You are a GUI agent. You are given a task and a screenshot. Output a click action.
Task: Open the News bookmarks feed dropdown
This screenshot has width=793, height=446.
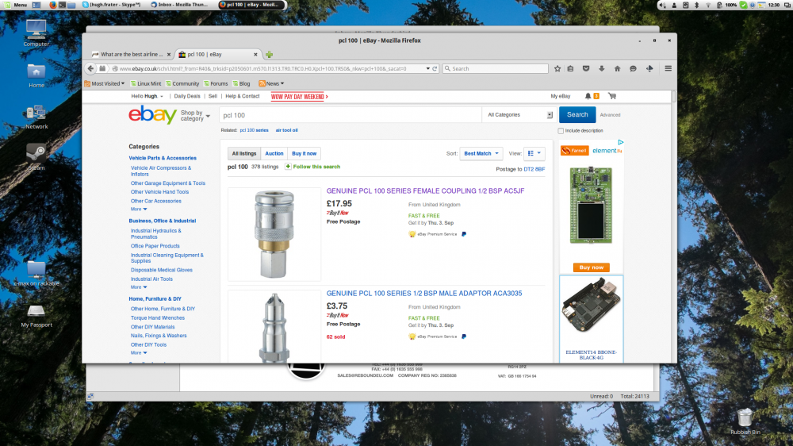click(271, 83)
